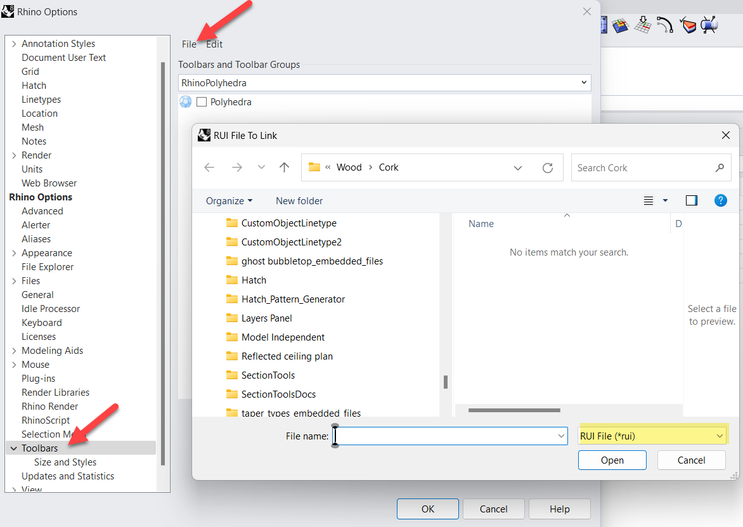Click the grid with down arrow icon in Rhino toolbar
Viewport: 743px width, 527px height.
tap(643, 25)
